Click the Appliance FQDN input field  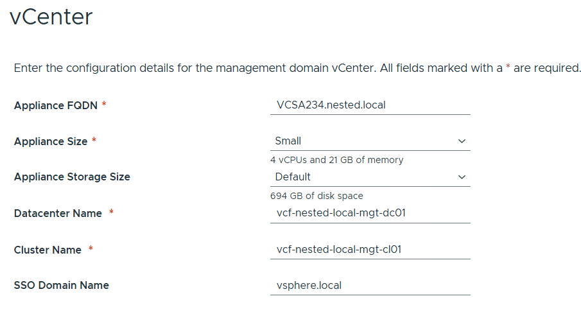coord(370,105)
